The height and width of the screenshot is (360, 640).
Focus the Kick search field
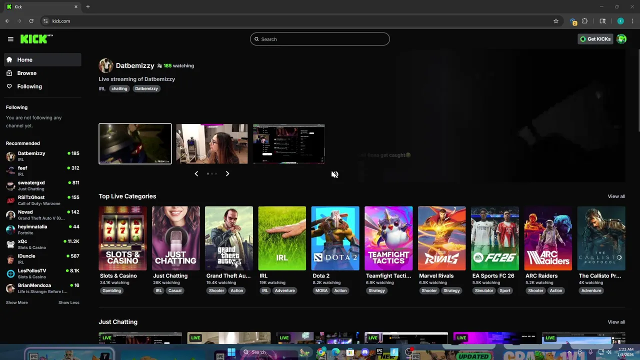[320, 39]
